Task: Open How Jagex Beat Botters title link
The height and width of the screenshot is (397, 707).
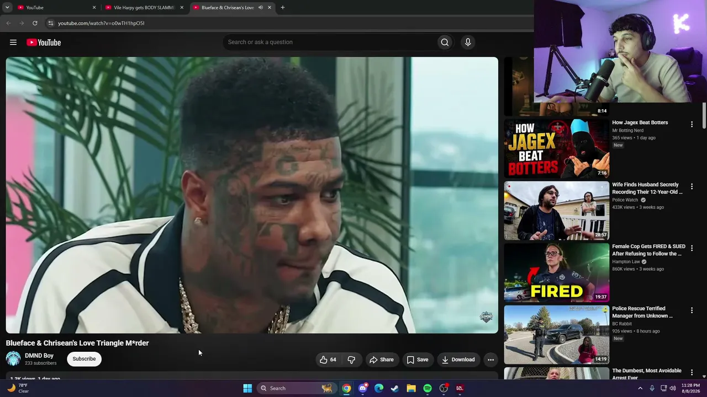Action: coord(640,122)
